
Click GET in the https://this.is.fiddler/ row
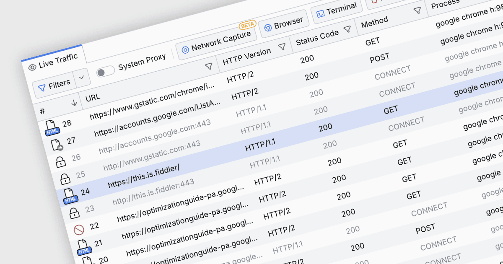pos(391,110)
